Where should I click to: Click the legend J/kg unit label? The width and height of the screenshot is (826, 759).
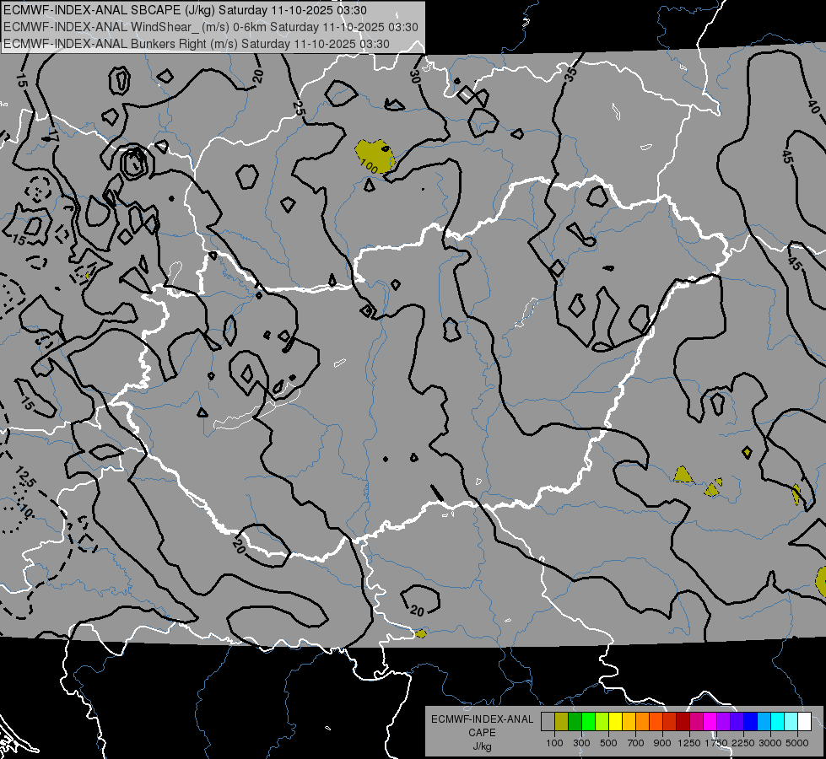(482, 746)
